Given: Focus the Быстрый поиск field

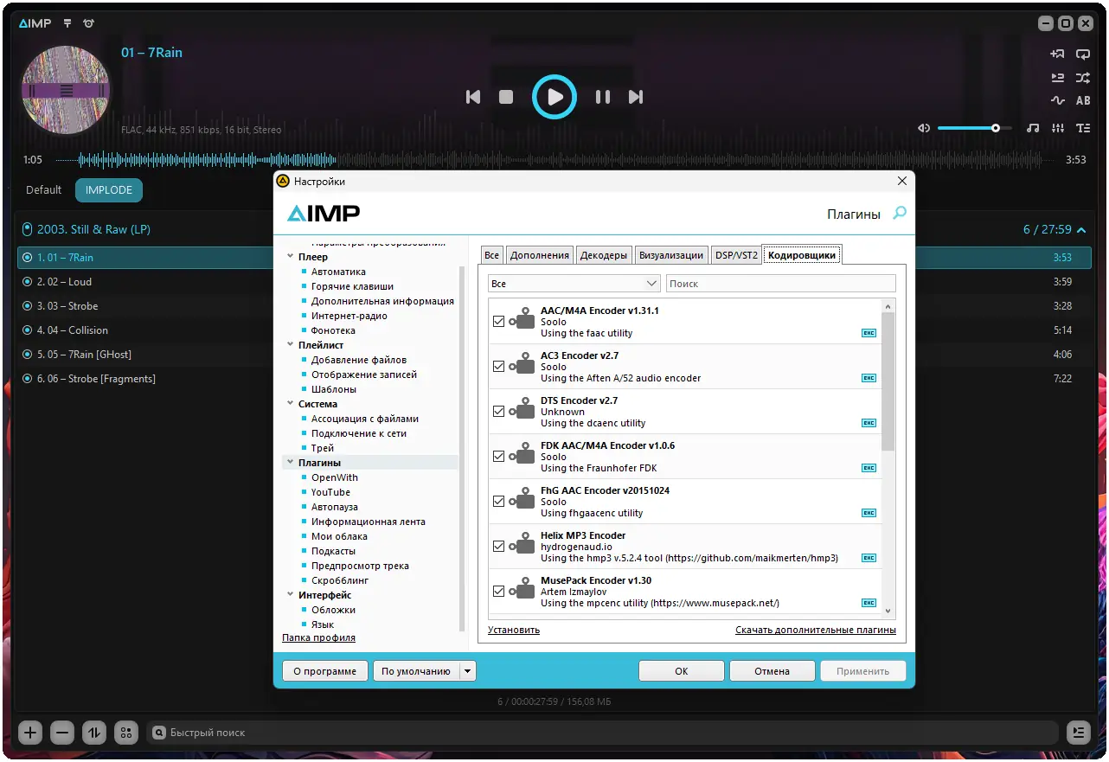Looking at the screenshot, I should point(601,733).
